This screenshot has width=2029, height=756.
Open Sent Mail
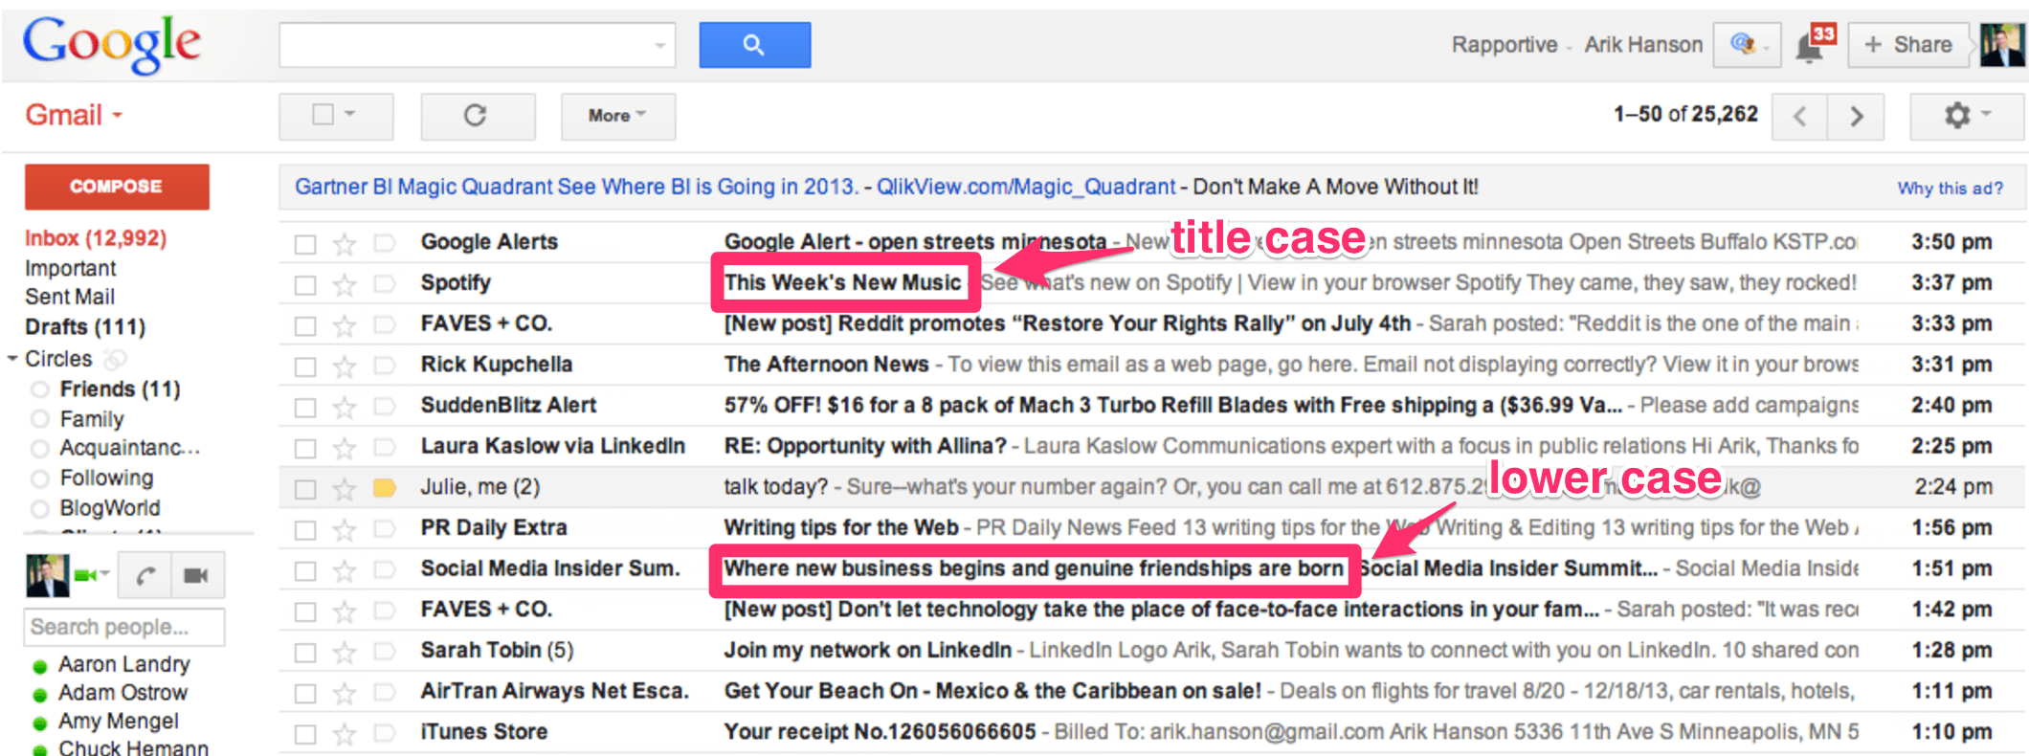[x=69, y=298]
